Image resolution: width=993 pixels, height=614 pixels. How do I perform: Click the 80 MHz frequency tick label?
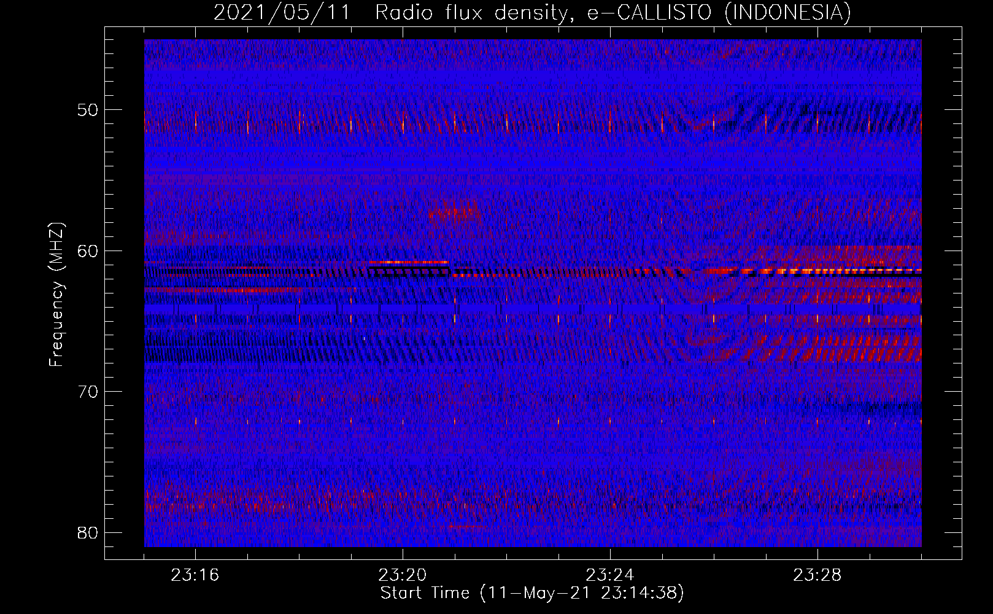pos(88,532)
